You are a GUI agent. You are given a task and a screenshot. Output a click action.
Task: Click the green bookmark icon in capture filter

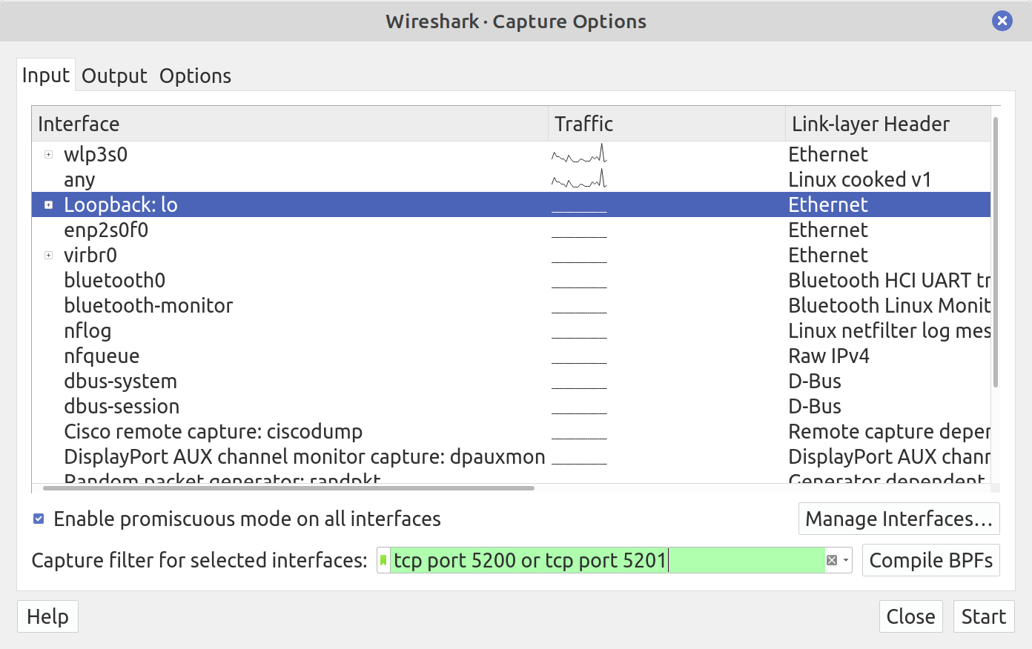pos(383,561)
